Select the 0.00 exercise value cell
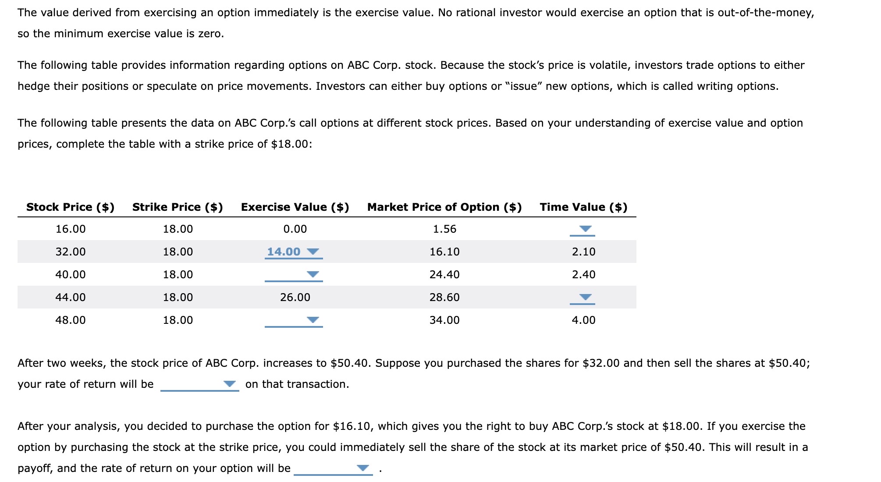Viewport: 881px width, 482px height. [295, 229]
